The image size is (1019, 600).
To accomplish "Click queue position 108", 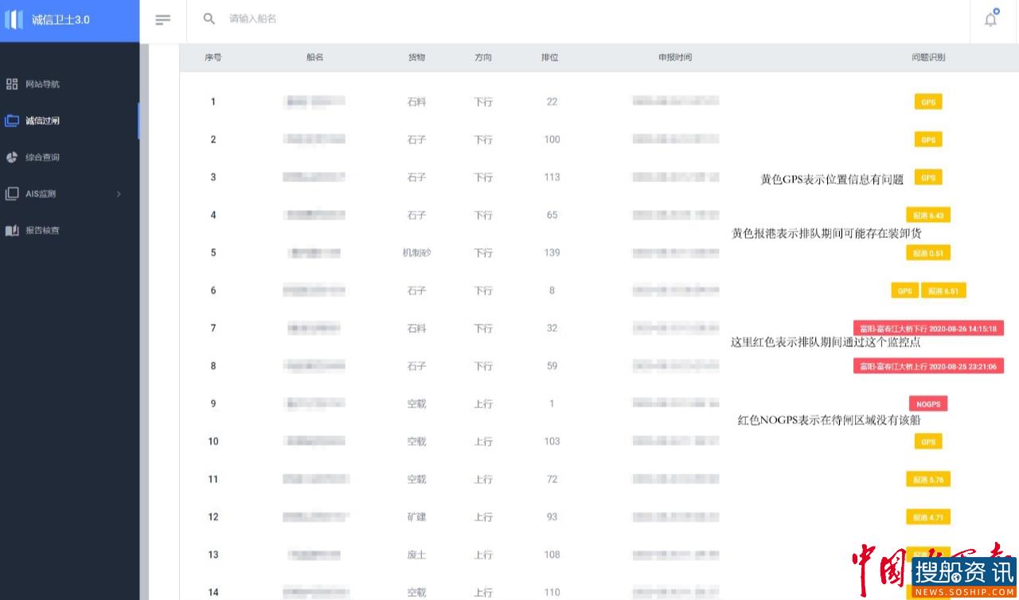I will point(552,555).
